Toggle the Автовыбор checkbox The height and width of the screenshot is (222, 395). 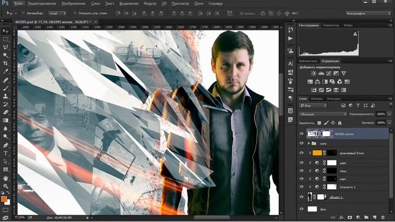point(23,13)
